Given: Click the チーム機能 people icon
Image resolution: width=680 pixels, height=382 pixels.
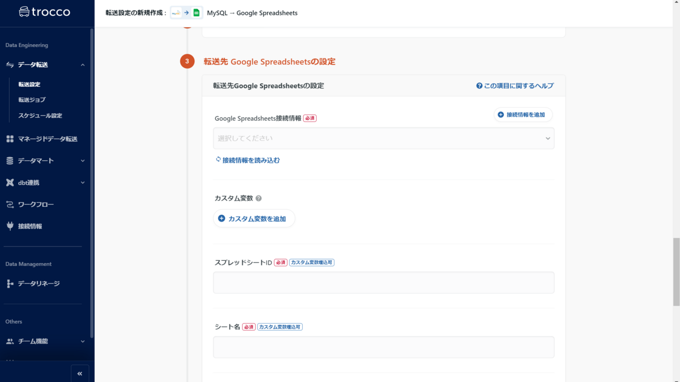Looking at the screenshot, I should 10,341.
